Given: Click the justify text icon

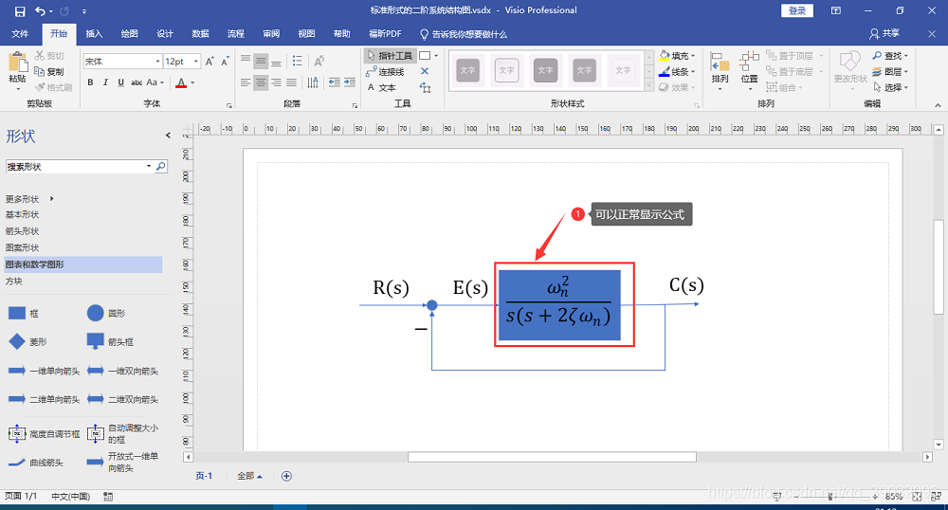Looking at the screenshot, I should pos(291,82).
